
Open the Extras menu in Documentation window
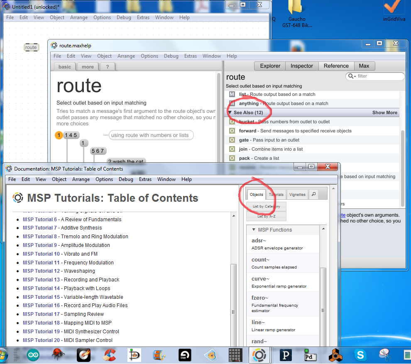145,179
